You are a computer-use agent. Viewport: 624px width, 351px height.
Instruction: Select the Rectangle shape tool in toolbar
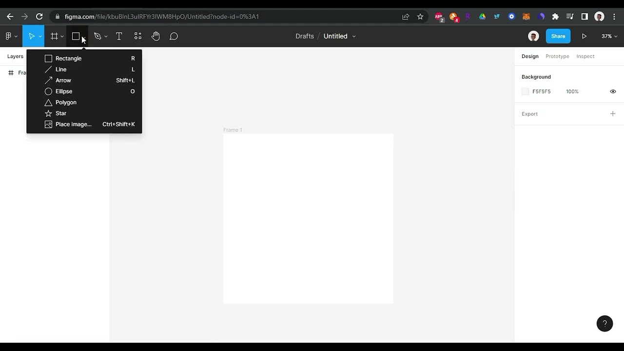[x=76, y=36]
